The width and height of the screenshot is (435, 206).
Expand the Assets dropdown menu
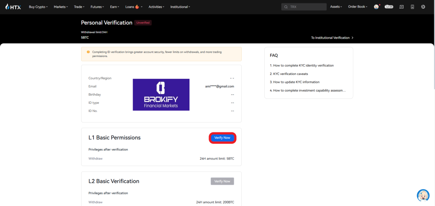coord(336,7)
